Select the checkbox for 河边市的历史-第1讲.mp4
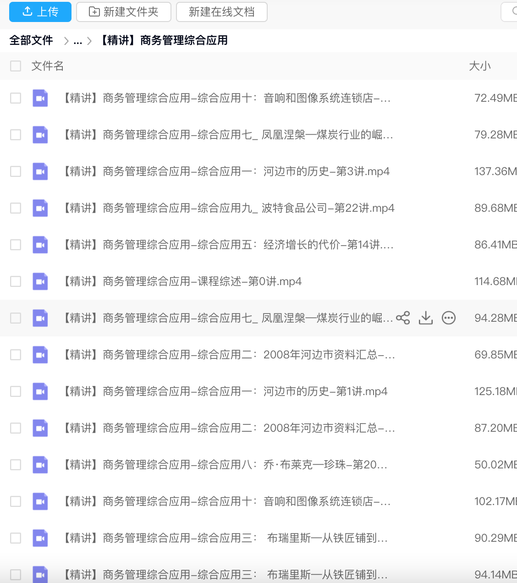The image size is (517, 583). [16, 391]
